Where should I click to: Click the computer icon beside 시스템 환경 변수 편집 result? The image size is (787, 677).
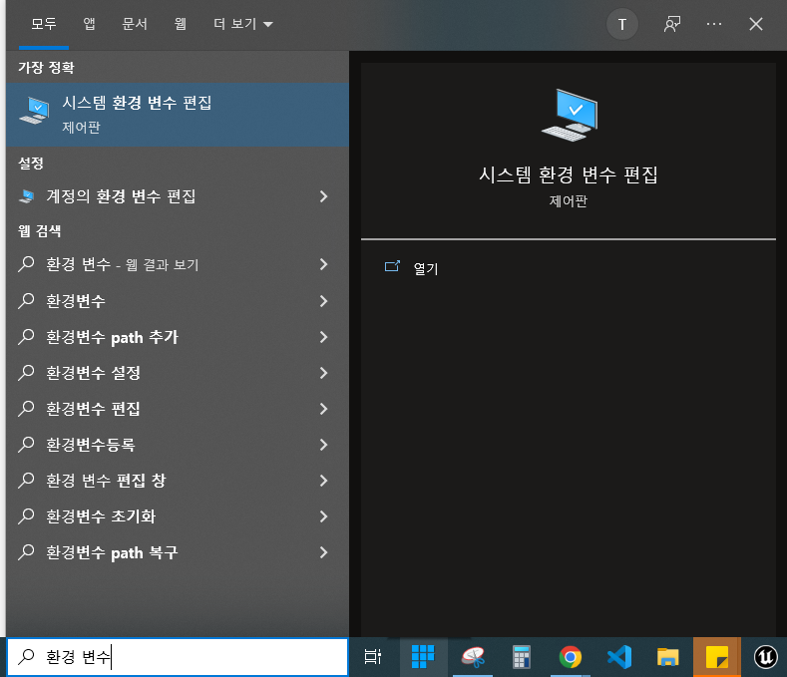click(x=34, y=111)
